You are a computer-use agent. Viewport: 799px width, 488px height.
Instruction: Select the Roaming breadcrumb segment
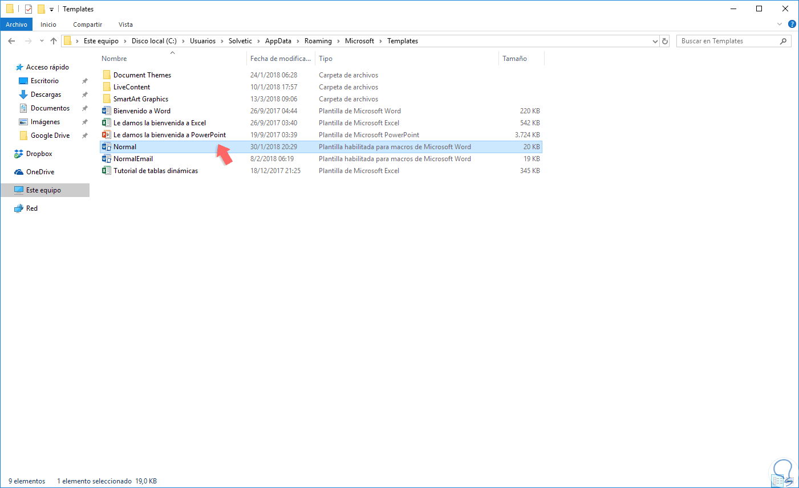[318, 41]
